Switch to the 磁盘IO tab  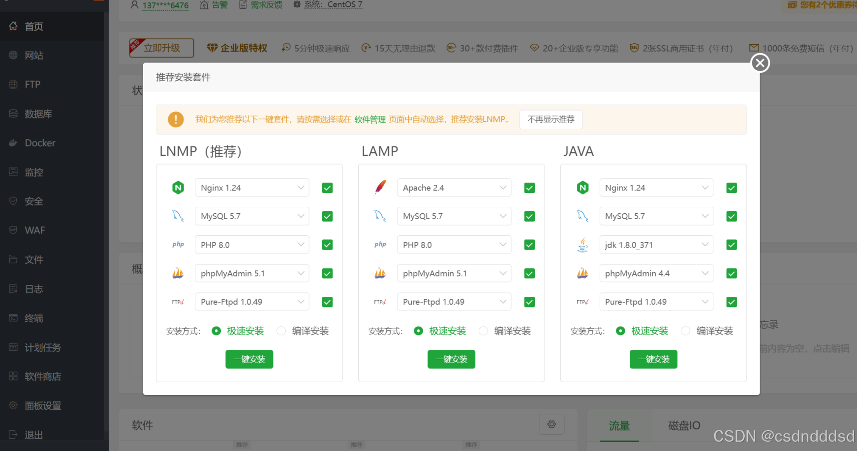click(x=684, y=426)
